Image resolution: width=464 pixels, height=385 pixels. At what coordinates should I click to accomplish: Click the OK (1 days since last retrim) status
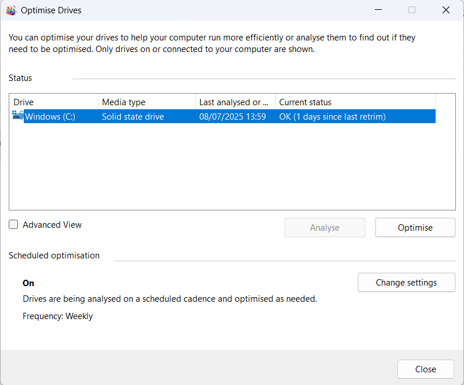point(332,117)
